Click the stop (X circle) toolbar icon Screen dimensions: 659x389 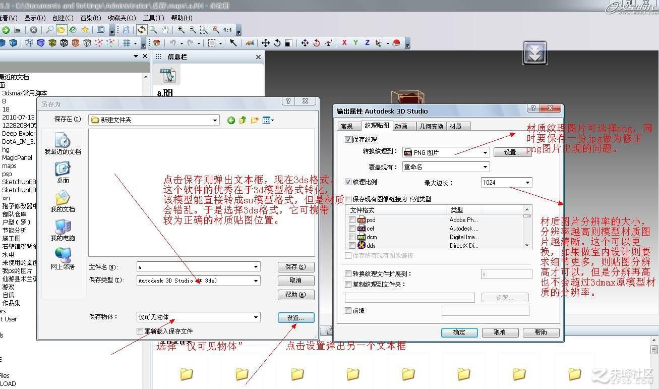coord(33,30)
